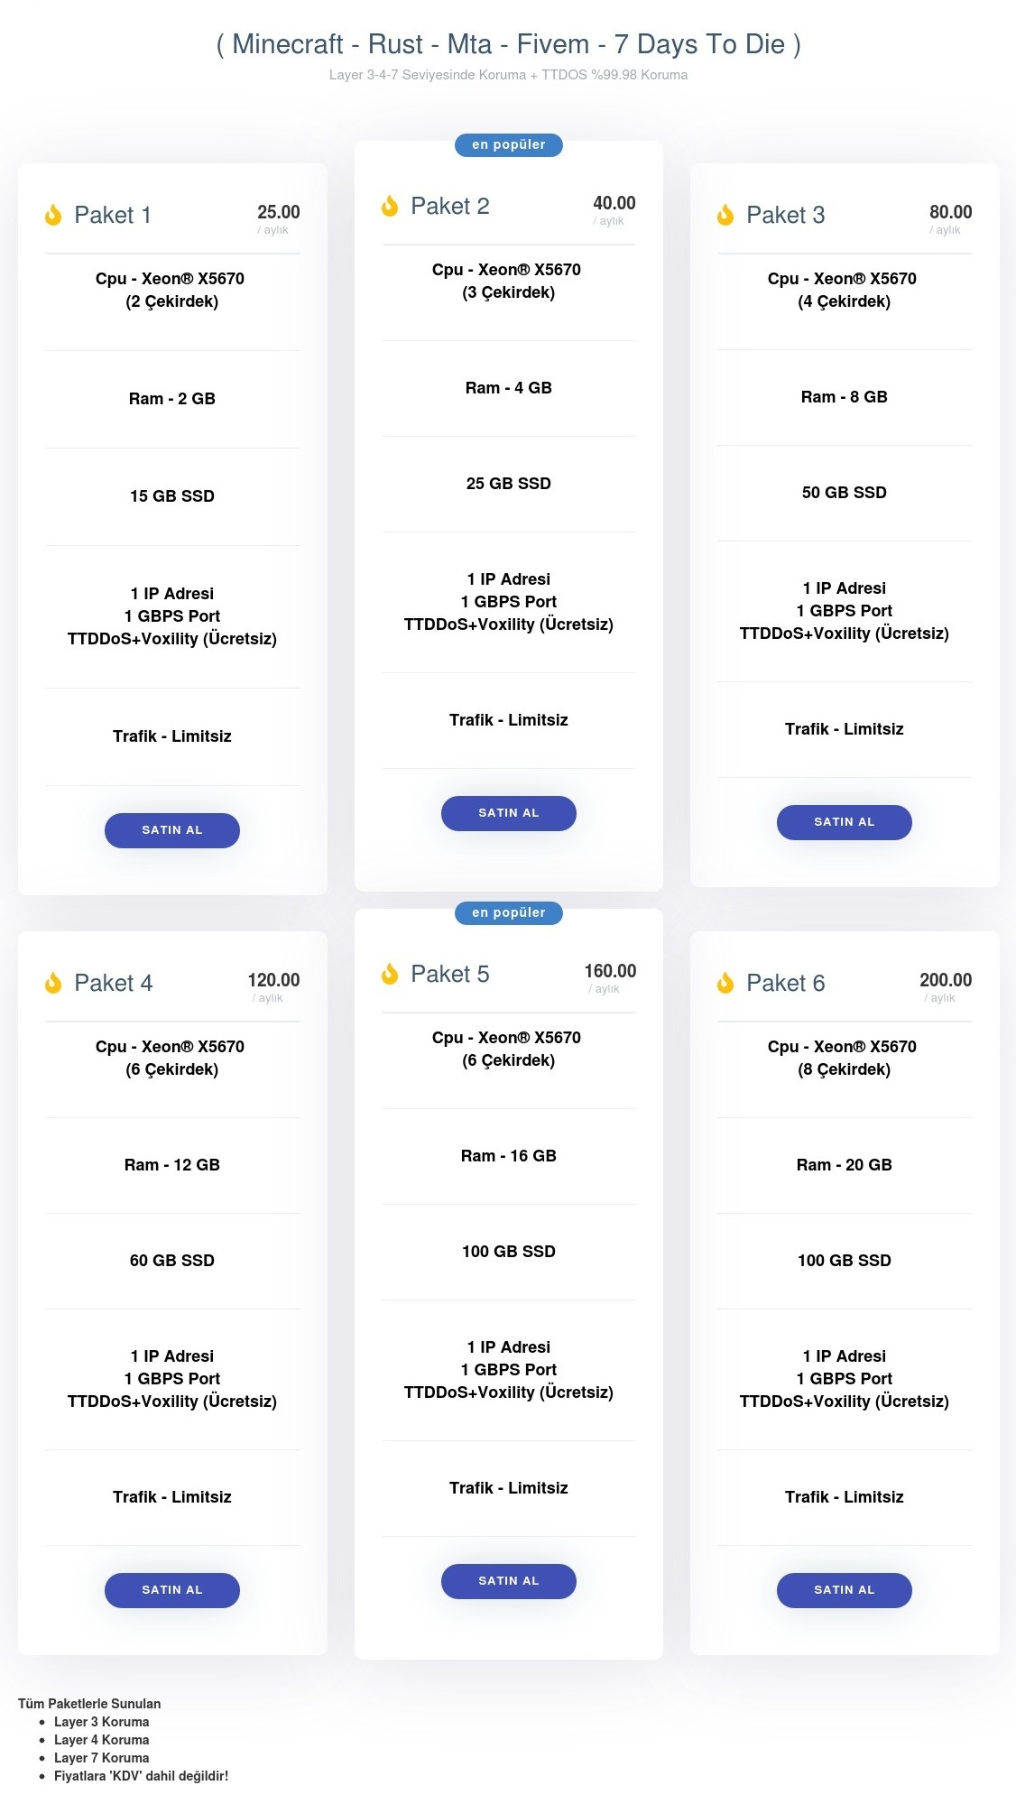Click the flame icon beside Paket 3
Image resolution: width=1016 pixels, height=1804 pixels.
725,215
